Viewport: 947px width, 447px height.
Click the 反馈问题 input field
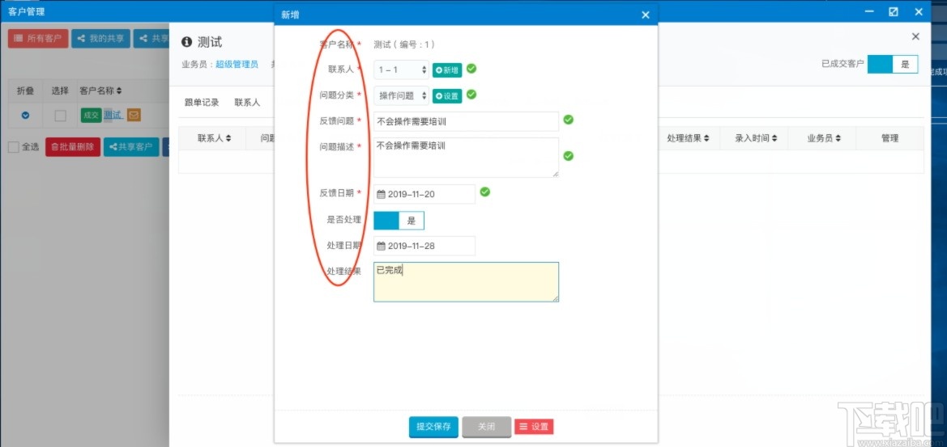(x=467, y=121)
